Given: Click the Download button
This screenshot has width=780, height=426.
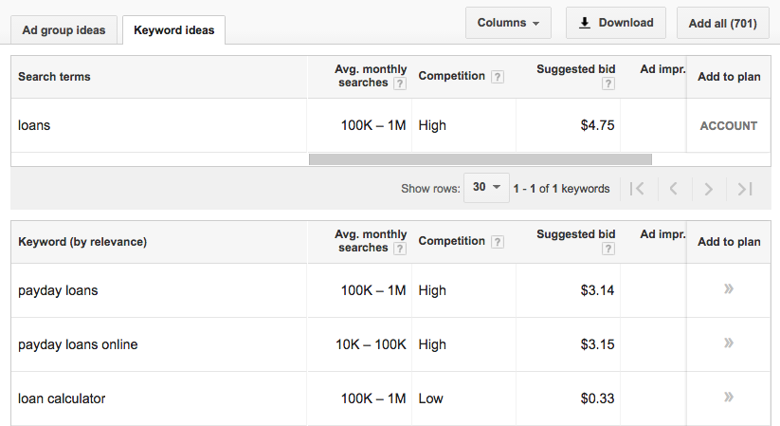Looking at the screenshot, I should pyautogui.click(x=616, y=23).
